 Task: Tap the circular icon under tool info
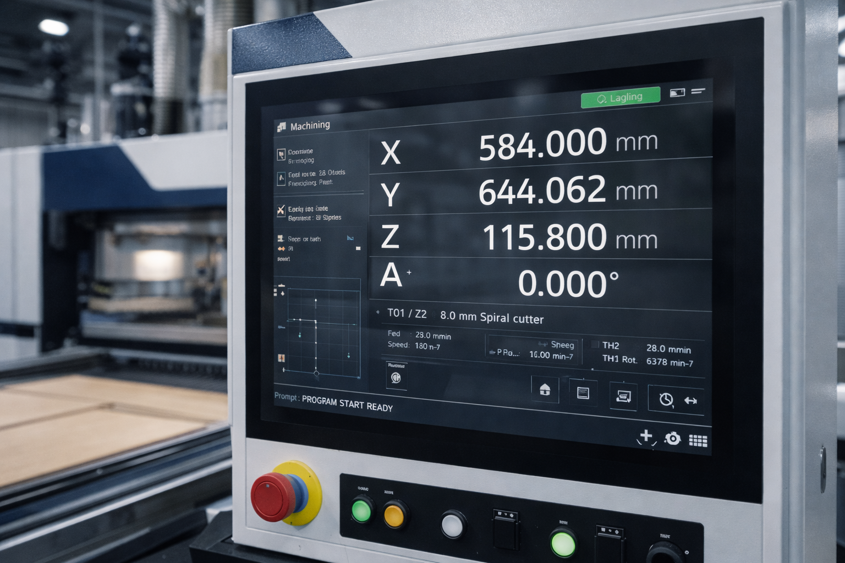pyautogui.click(x=396, y=378)
